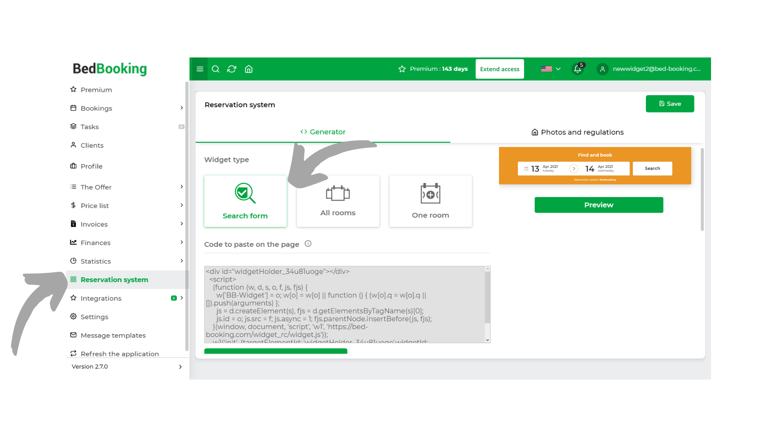This screenshot has height=437, width=777.
Task: Expand the Bookings submenu chevron
Action: click(x=182, y=108)
